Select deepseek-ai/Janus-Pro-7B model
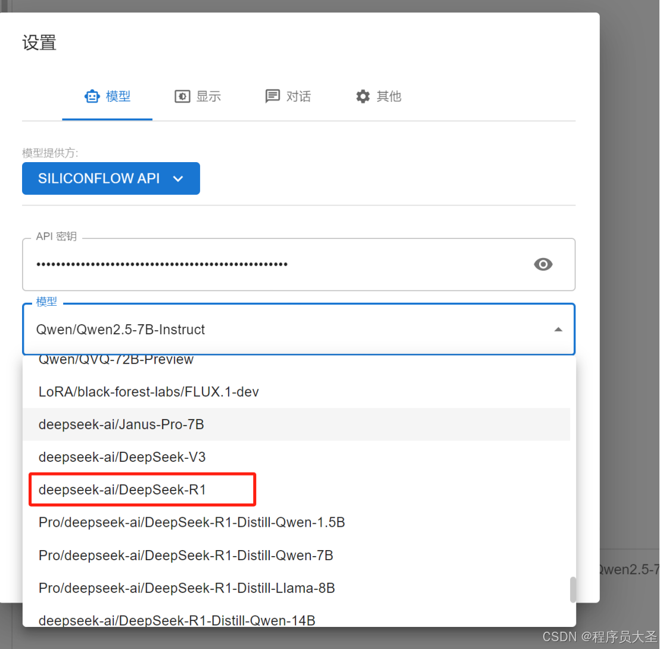 [x=296, y=424]
